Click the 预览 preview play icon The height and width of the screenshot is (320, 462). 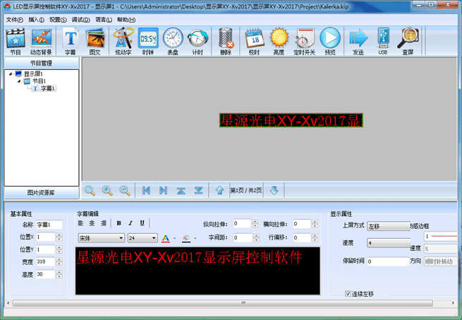pos(329,40)
